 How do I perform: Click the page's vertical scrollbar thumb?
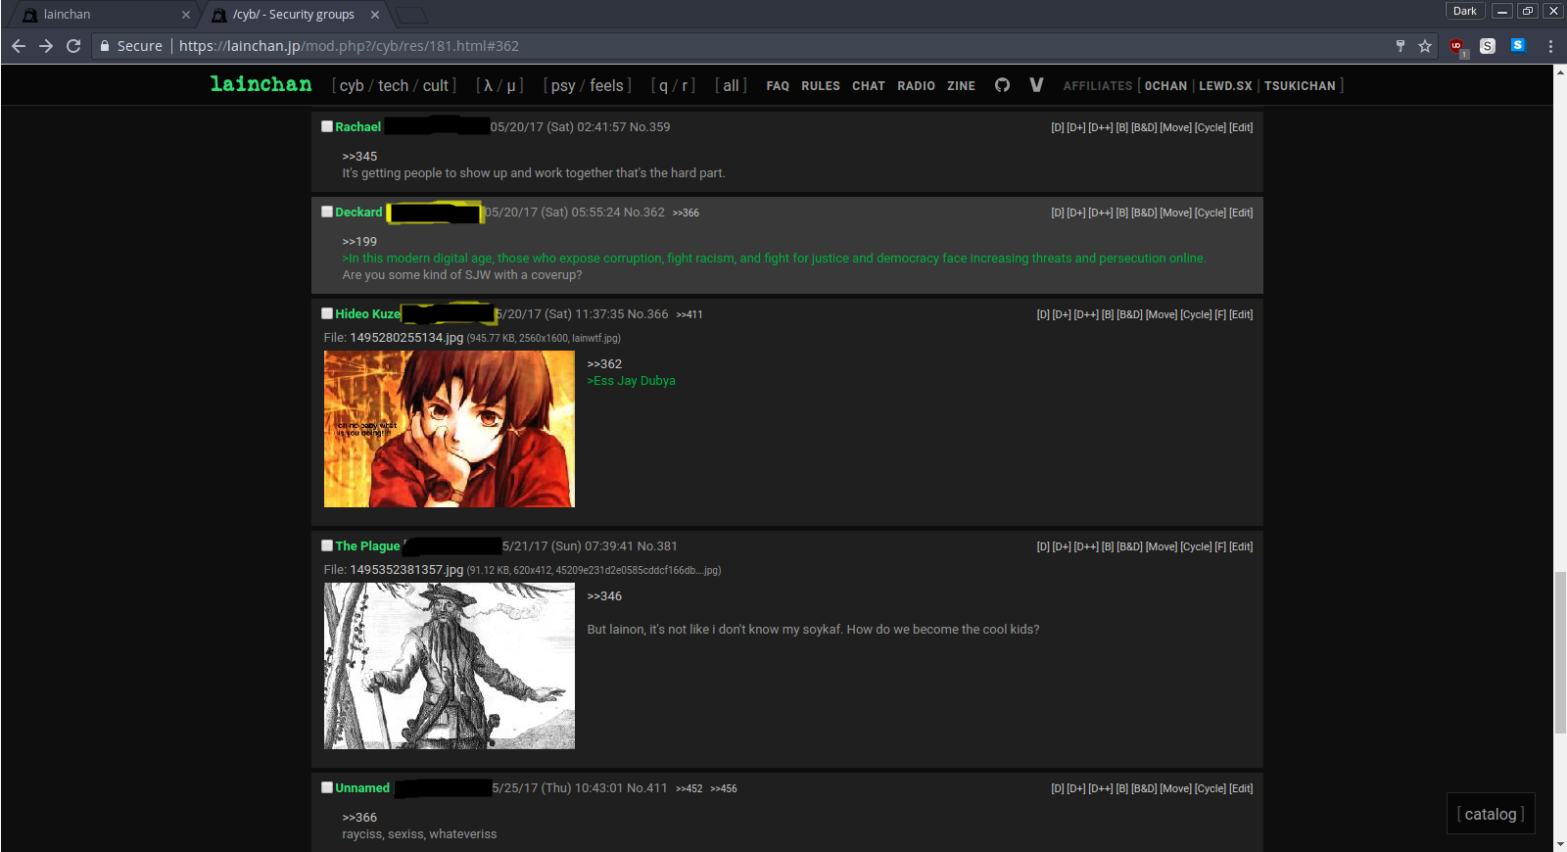[x=1559, y=652]
